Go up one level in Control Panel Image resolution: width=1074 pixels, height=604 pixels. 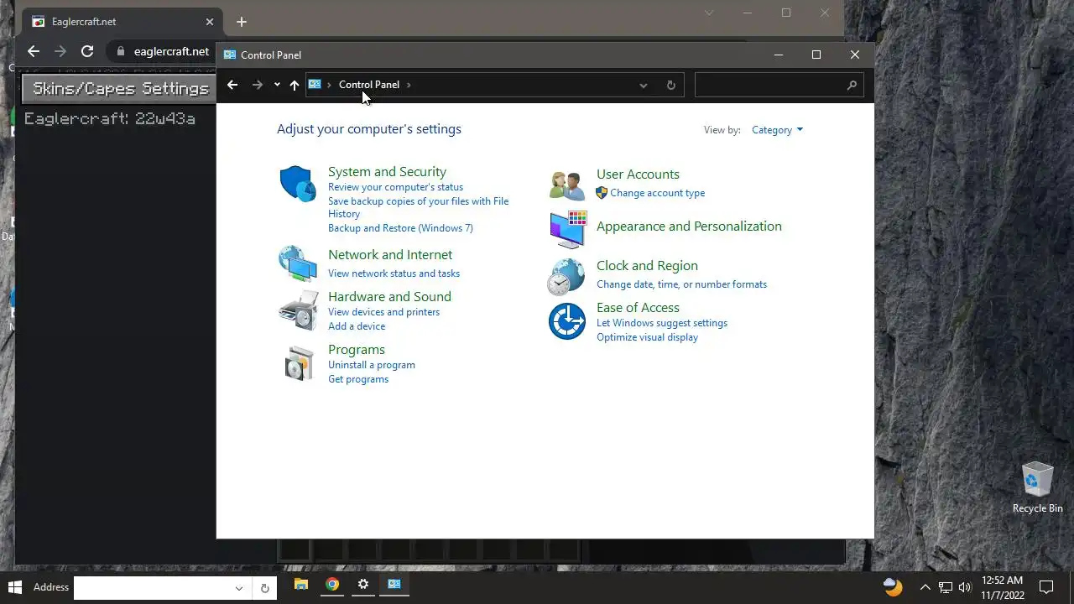tap(294, 85)
